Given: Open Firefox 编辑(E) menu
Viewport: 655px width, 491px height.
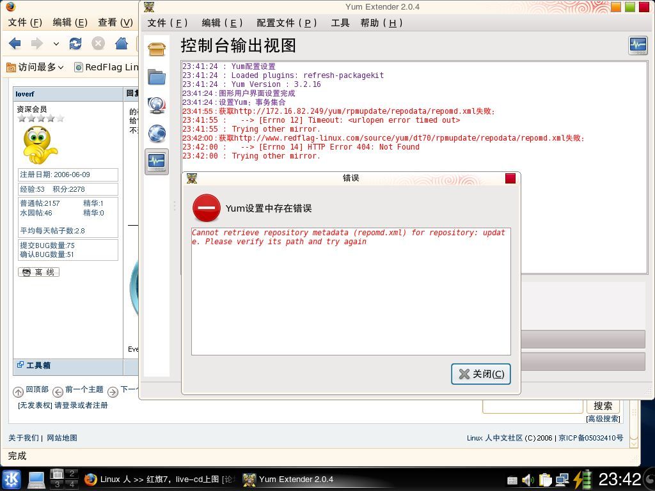Looking at the screenshot, I should point(70,22).
